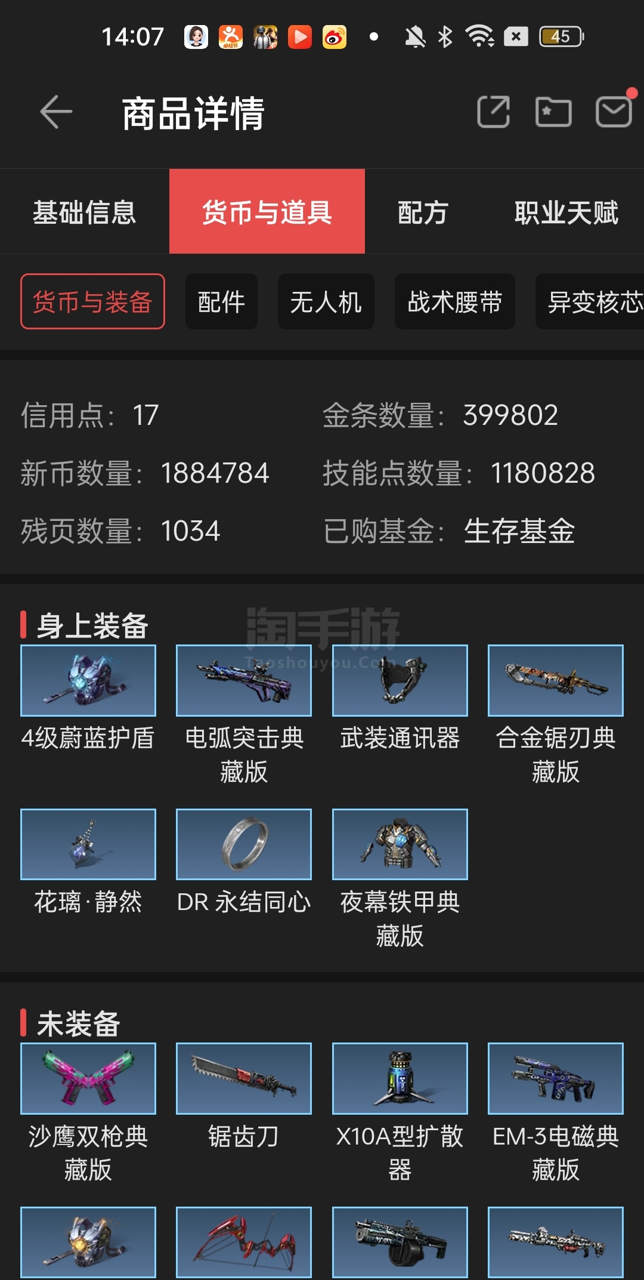Screen dimensions: 644x1280
Task: Tap the DR 永结同心 ring image
Action: coord(244,844)
